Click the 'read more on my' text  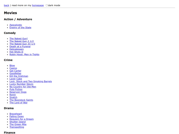tap(21, 5)
